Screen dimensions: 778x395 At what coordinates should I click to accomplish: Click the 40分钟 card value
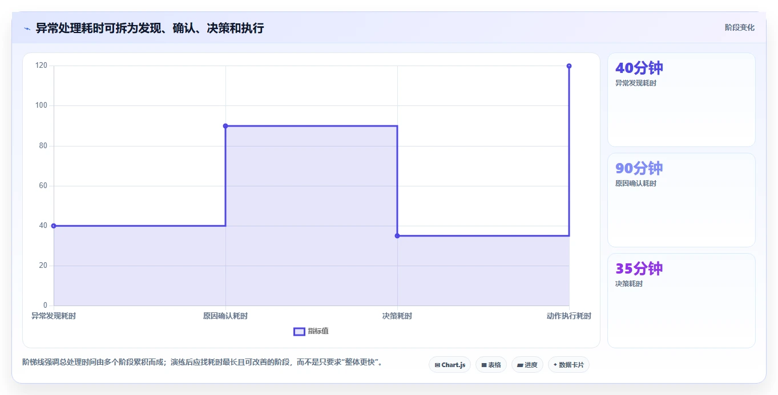tap(639, 68)
